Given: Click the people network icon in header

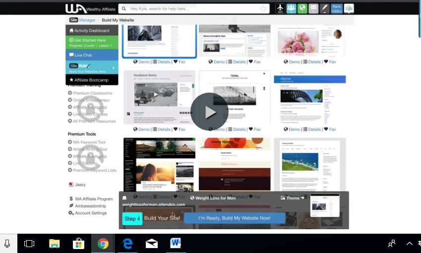Looking at the screenshot, I should pyautogui.click(x=291, y=8).
